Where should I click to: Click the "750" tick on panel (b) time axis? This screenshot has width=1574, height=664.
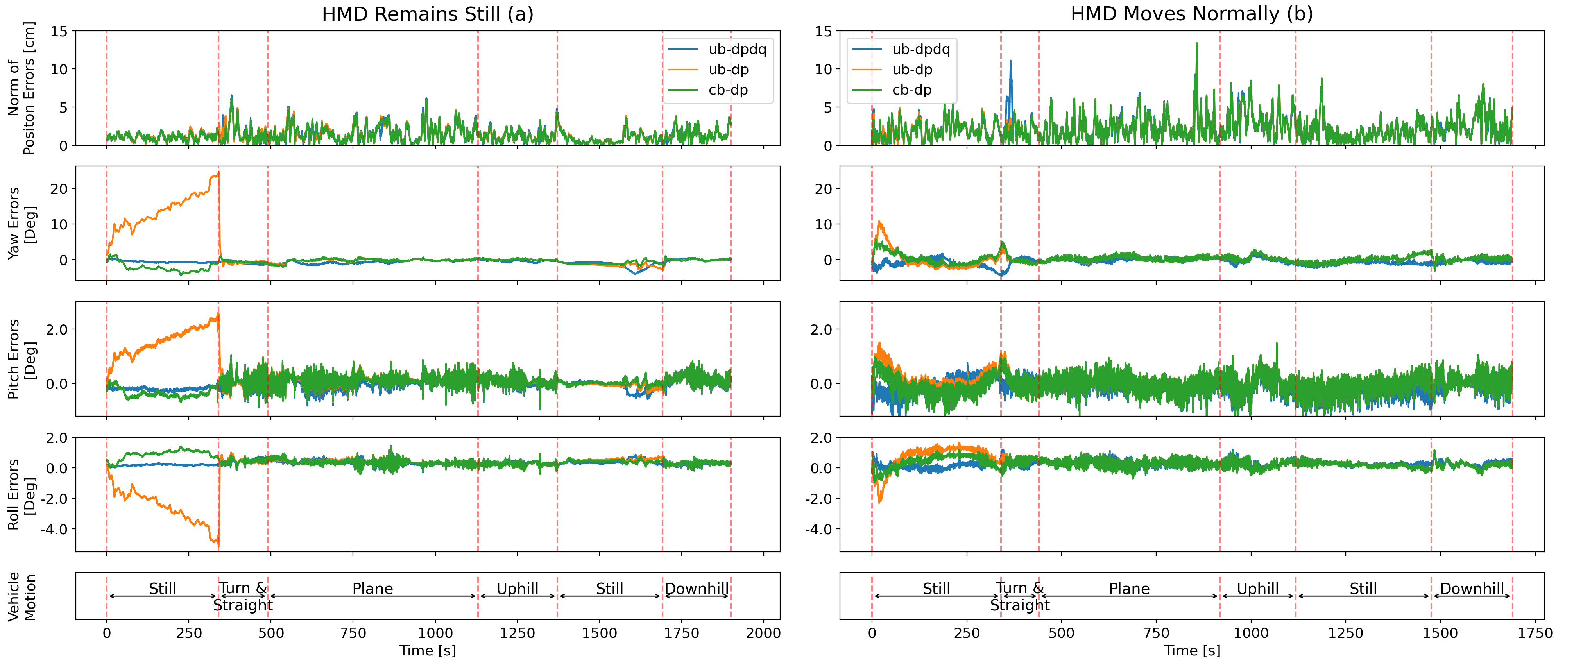(1156, 633)
